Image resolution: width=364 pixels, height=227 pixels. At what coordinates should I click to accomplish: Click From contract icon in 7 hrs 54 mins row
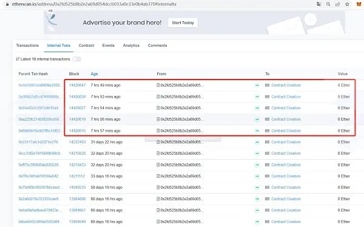(158, 108)
